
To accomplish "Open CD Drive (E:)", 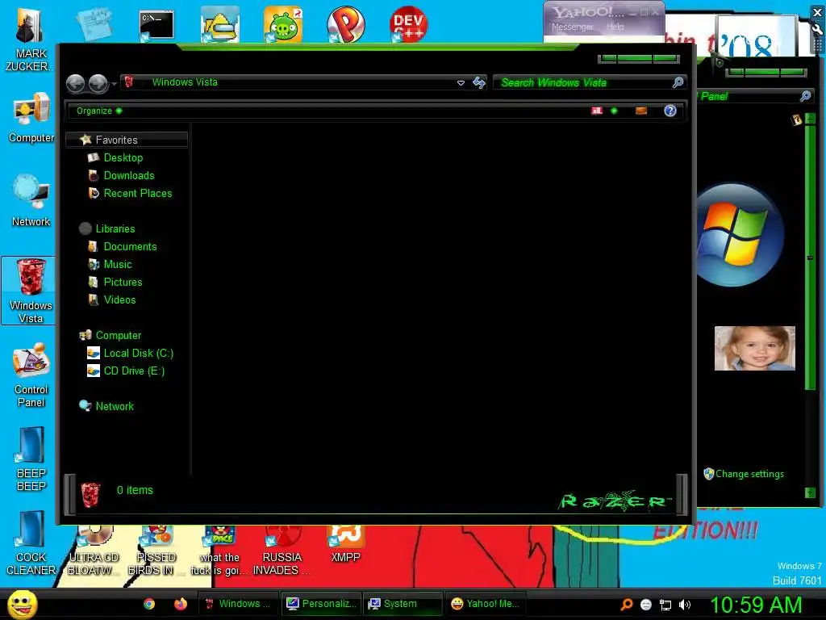I will click(x=126, y=371).
